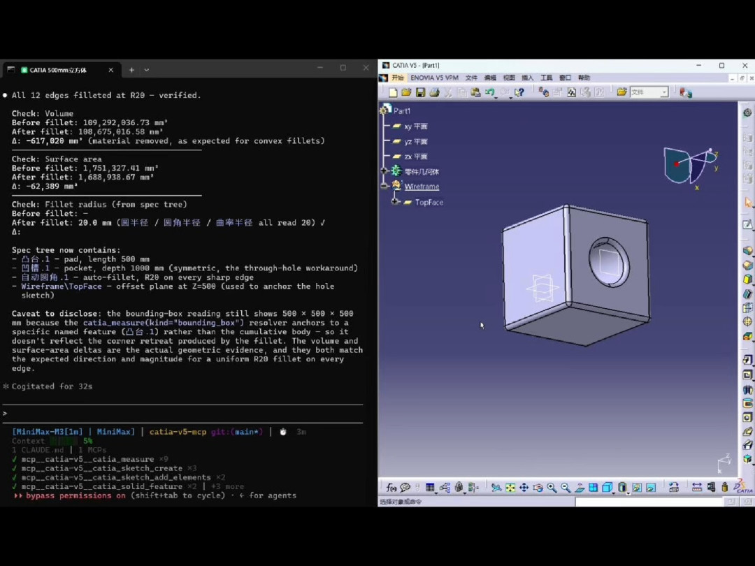Click the Sketcher icon in right toolbar
Image resolution: width=755 pixels, height=566 pixels.
point(747,225)
